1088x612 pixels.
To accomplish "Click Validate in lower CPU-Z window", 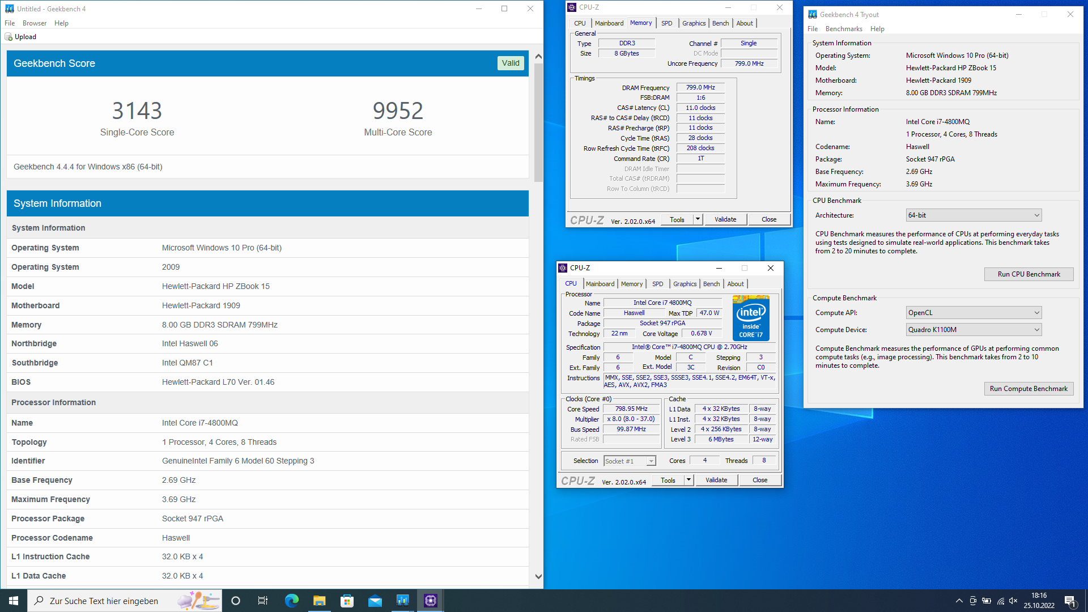I will coord(716,480).
